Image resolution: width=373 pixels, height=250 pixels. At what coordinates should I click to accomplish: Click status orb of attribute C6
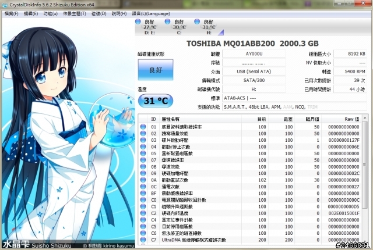[143, 233]
